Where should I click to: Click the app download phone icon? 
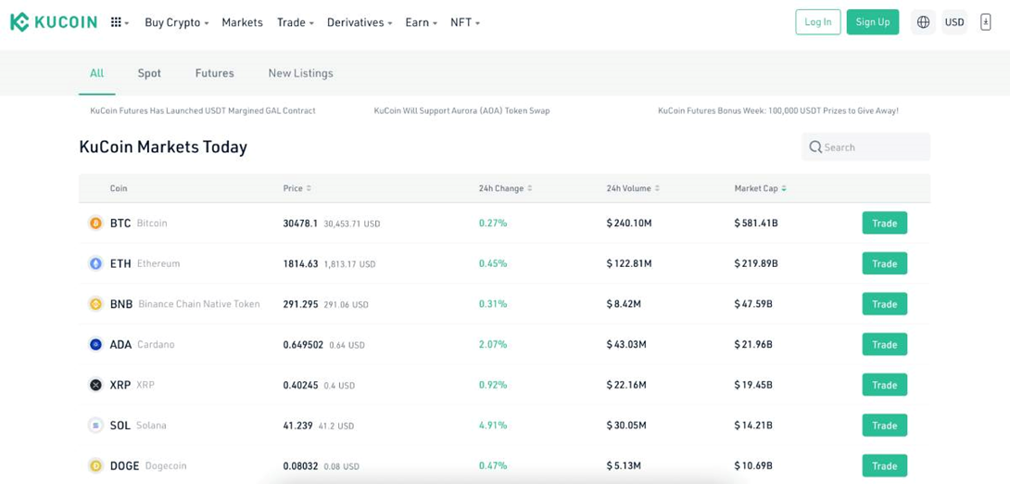coord(986,22)
